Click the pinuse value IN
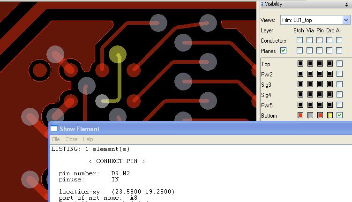The image size is (352, 202). point(115,180)
